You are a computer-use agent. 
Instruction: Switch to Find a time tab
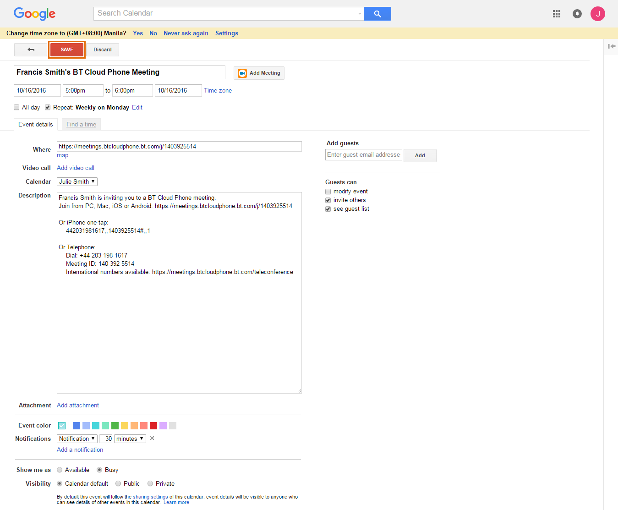click(x=82, y=124)
